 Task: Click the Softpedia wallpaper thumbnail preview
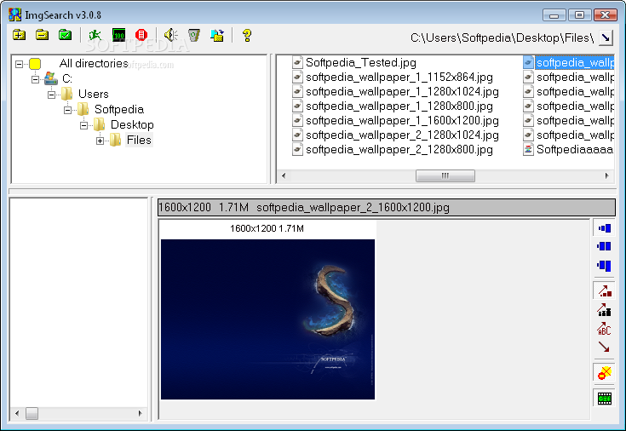(267, 319)
